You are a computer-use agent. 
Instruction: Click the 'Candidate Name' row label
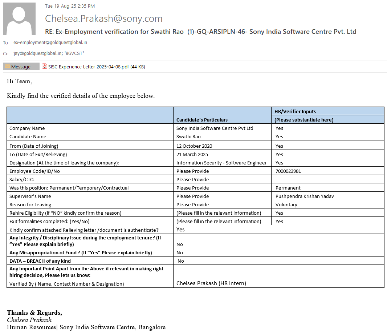28,136
